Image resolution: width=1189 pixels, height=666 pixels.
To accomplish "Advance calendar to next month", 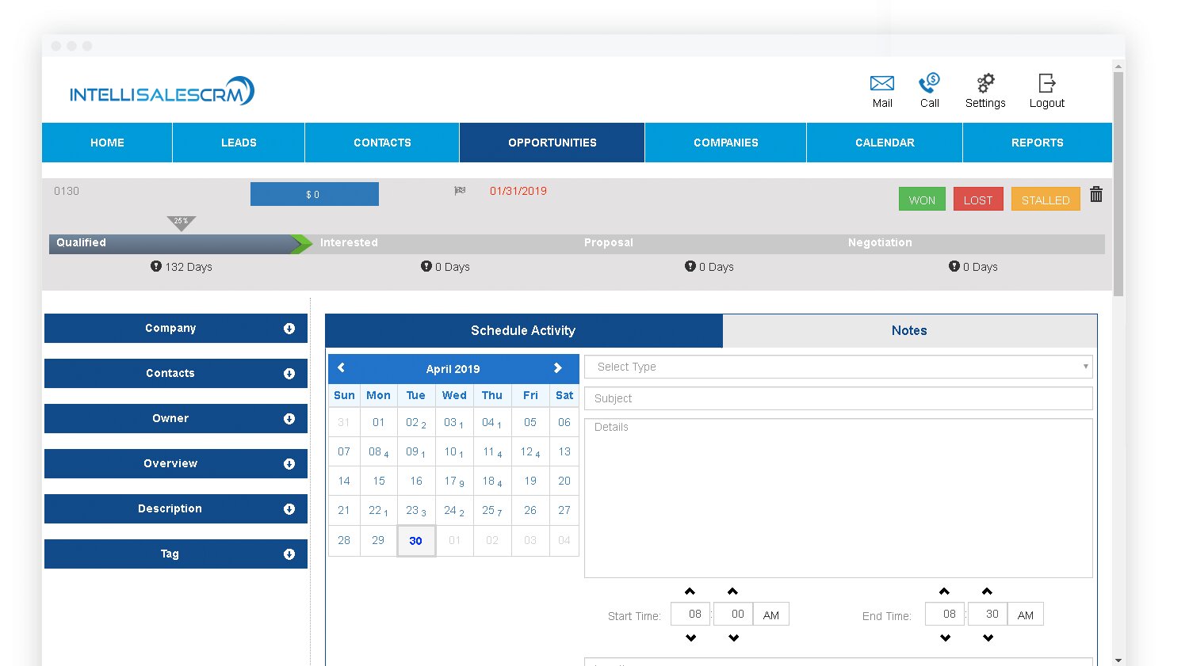I will 558,367.
